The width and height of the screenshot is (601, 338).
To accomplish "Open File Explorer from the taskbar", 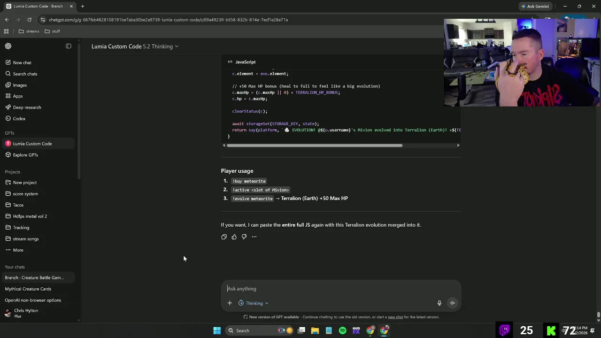I will tap(315, 330).
